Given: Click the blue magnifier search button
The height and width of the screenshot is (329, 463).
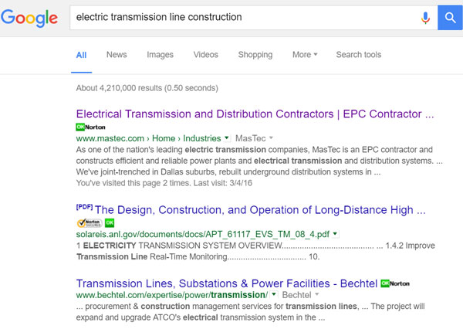Looking at the screenshot, I should tap(449, 17).
